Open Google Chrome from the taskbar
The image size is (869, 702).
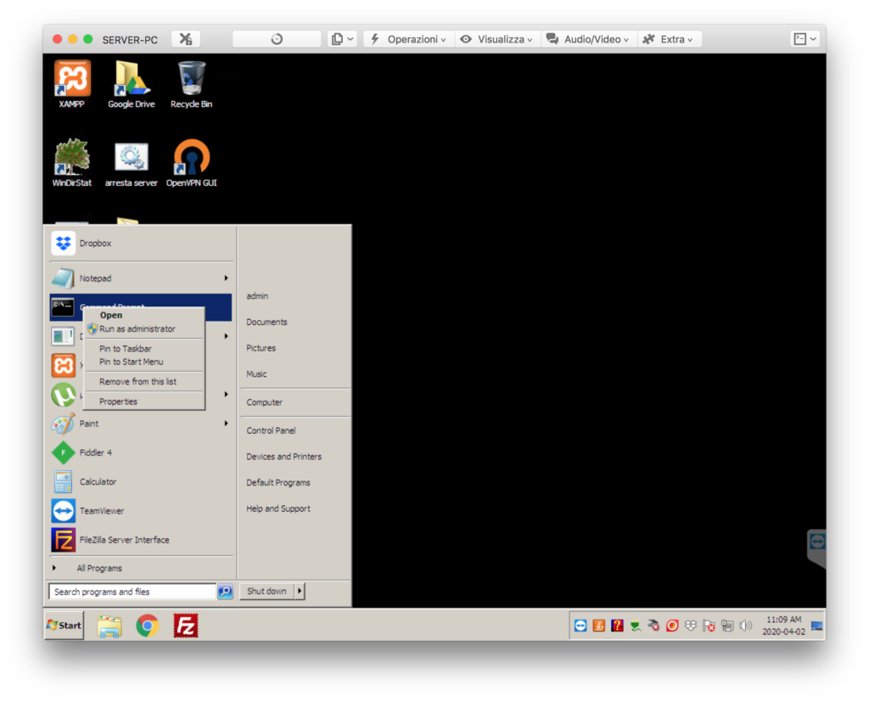[148, 626]
